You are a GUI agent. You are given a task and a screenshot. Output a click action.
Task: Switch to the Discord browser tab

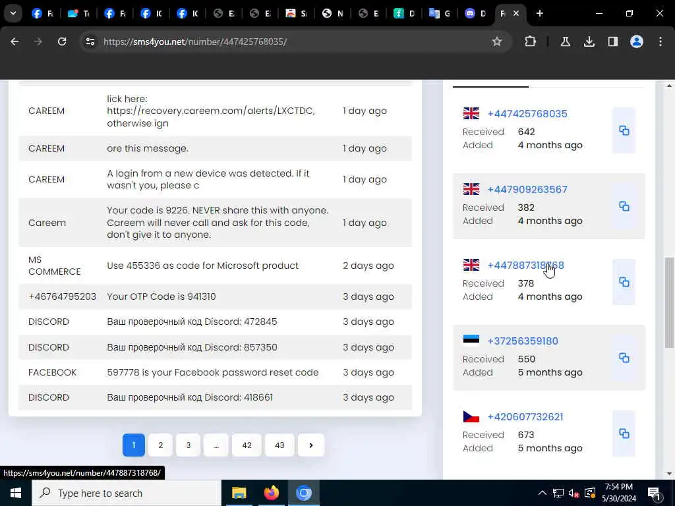click(x=476, y=13)
